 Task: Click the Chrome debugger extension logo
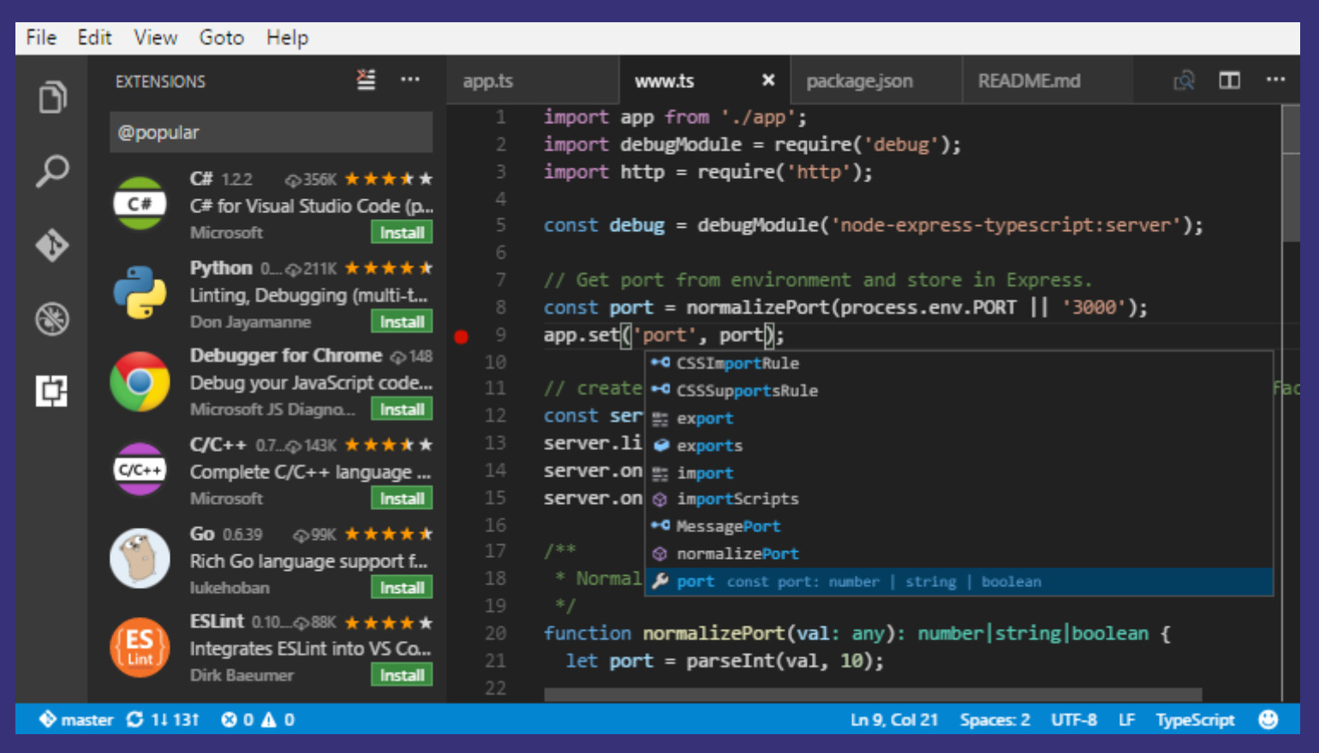(140, 381)
